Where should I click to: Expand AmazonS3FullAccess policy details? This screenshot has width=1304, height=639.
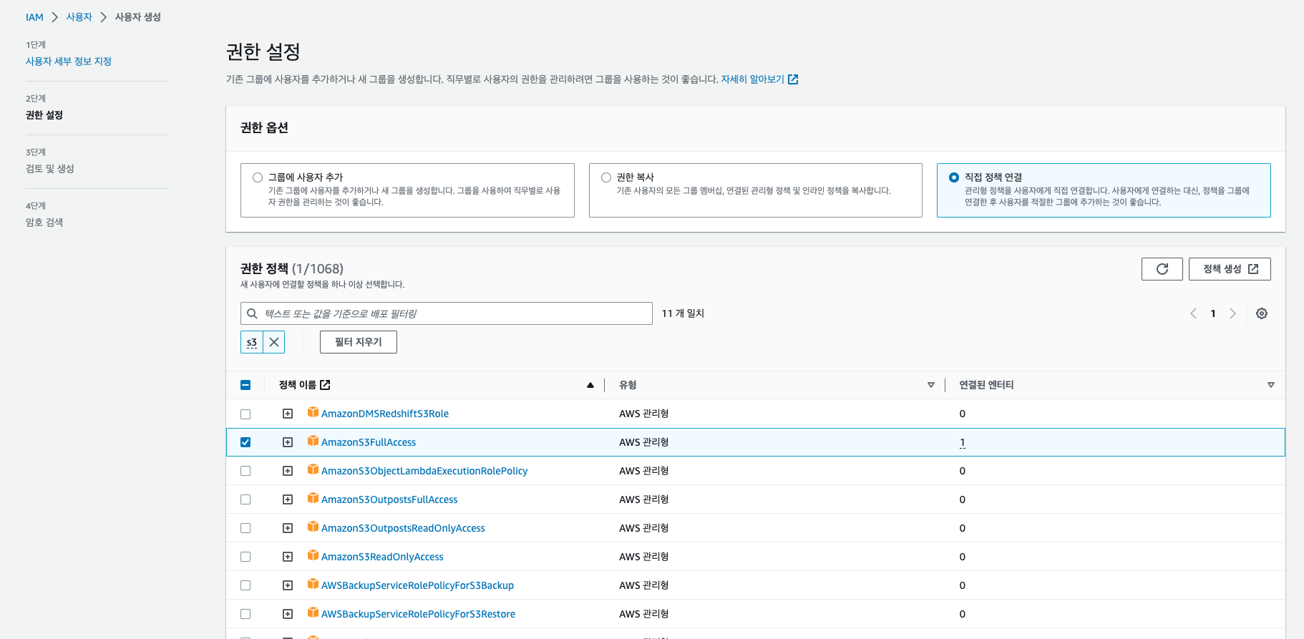point(288,442)
